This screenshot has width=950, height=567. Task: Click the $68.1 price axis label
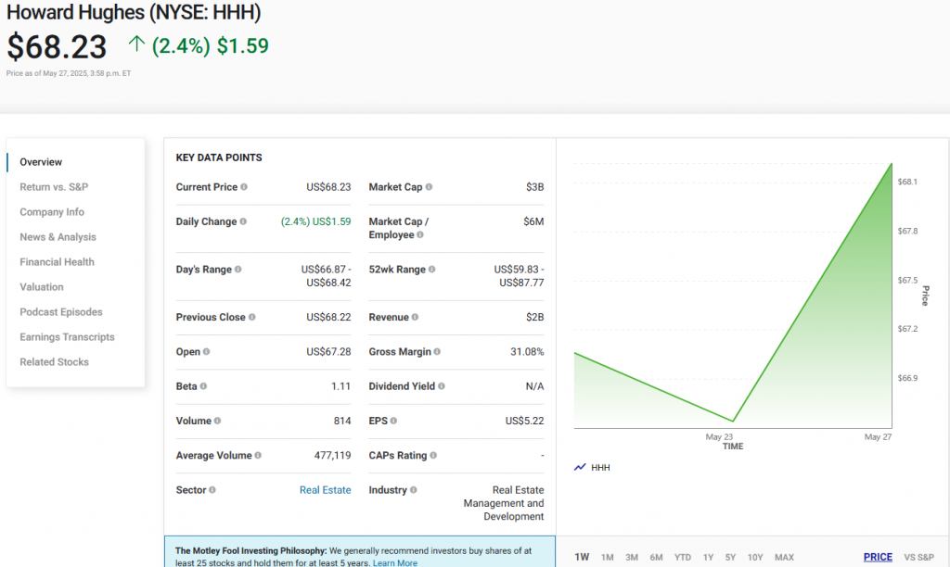coord(907,182)
